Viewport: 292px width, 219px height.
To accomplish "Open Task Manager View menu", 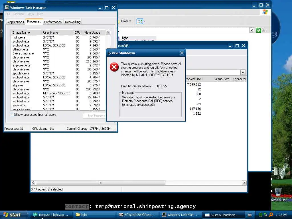I will coord(31,14).
